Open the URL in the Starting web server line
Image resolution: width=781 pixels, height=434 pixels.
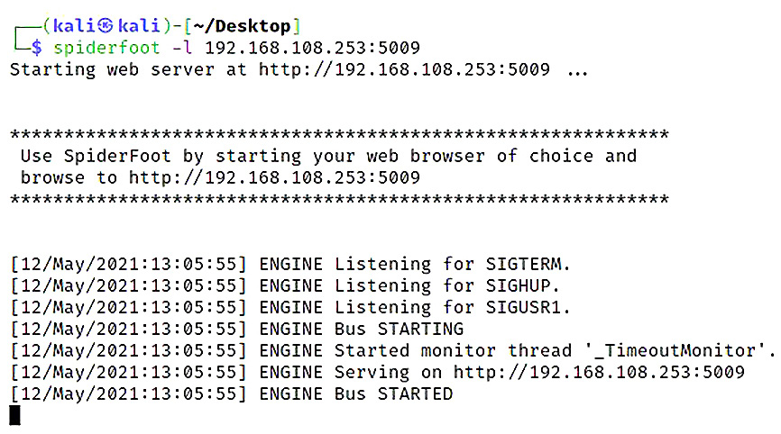(403, 69)
